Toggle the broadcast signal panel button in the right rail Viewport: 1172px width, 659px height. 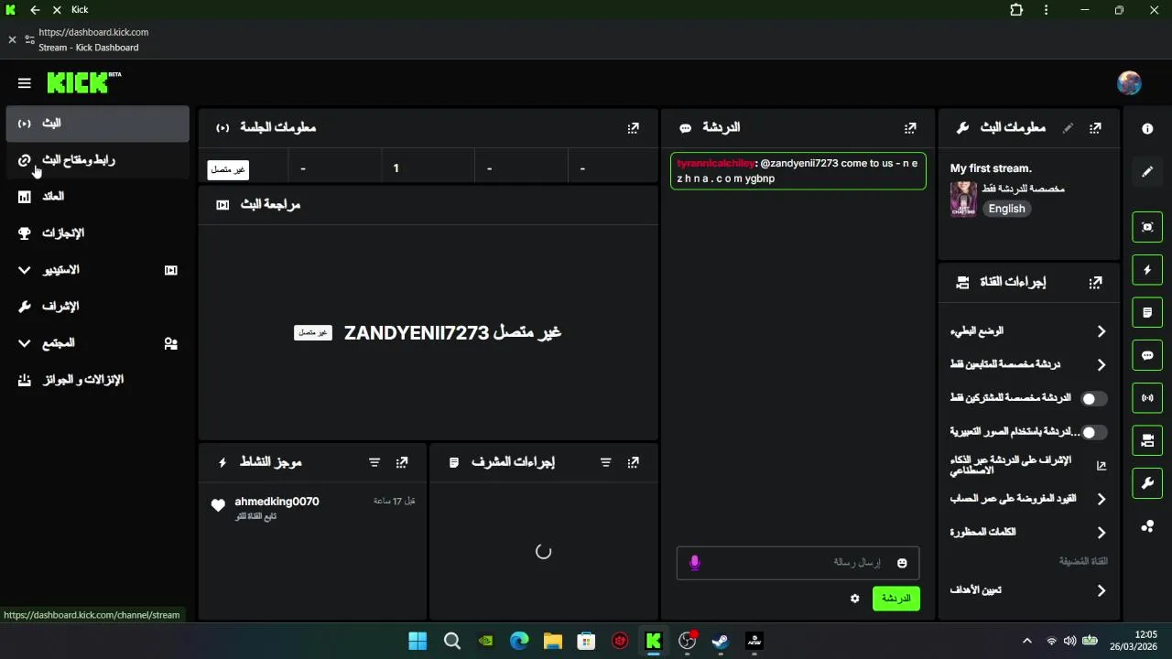[1147, 398]
